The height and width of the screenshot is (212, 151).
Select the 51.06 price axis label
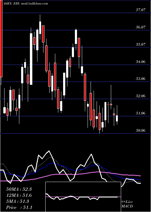pyautogui.click(x=141, y=113)
